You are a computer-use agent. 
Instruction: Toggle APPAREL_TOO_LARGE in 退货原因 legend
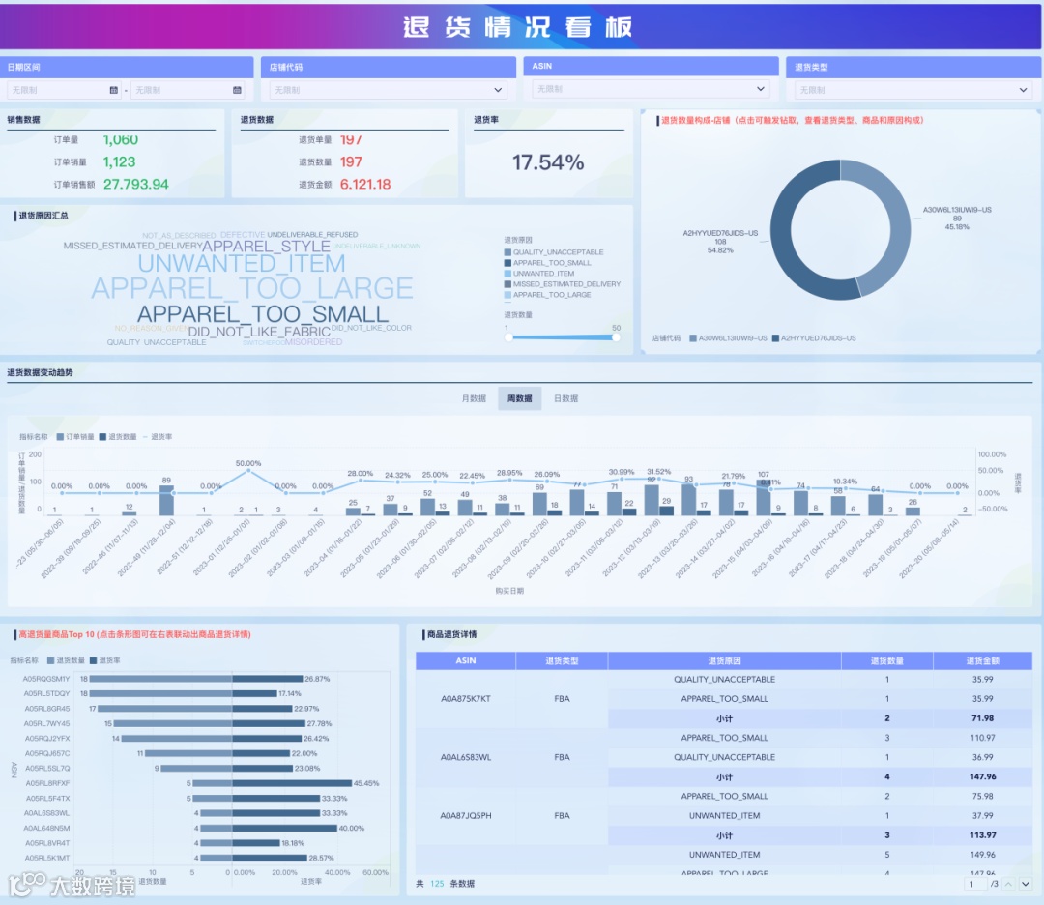(x=547, y=295)
